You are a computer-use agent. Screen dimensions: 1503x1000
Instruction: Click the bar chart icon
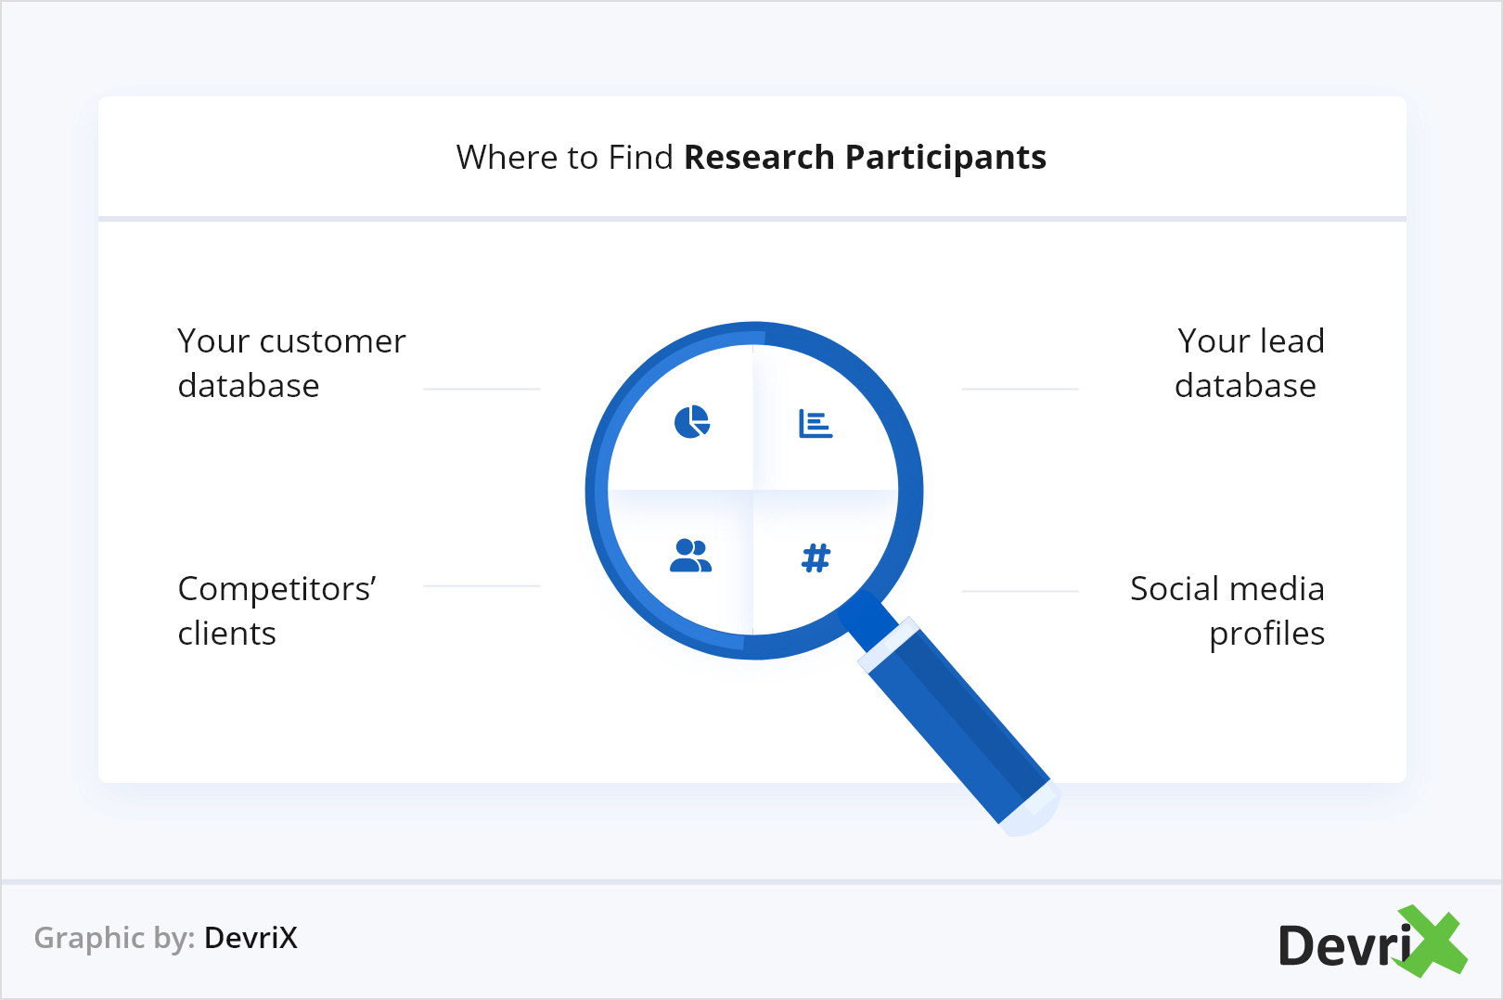[816, 424]
